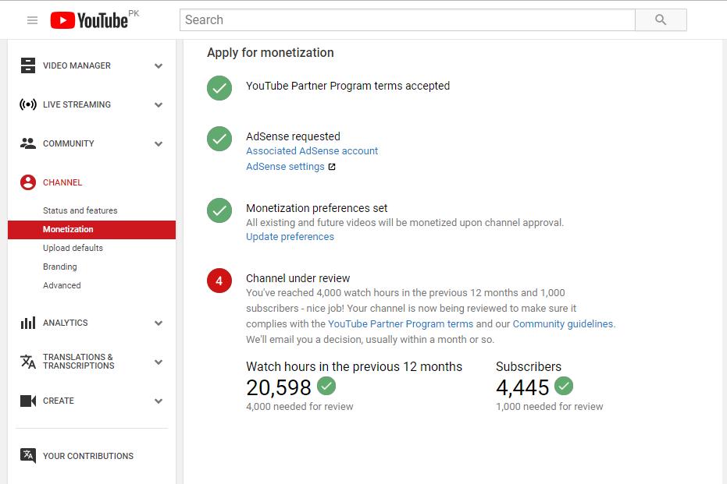This screenshot has height=484, width=727.
Task: Open Advanced channel settings
Action: 62,285
